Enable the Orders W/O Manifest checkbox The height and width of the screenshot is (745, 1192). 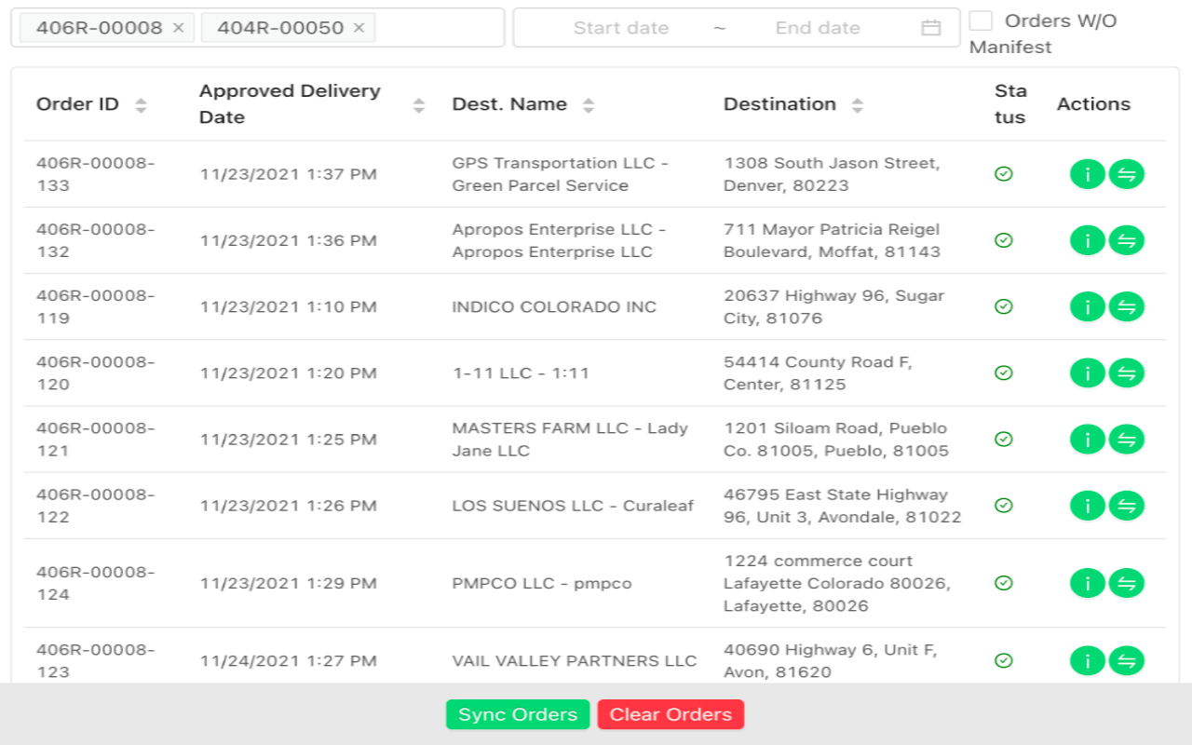[x=981, y=20]
